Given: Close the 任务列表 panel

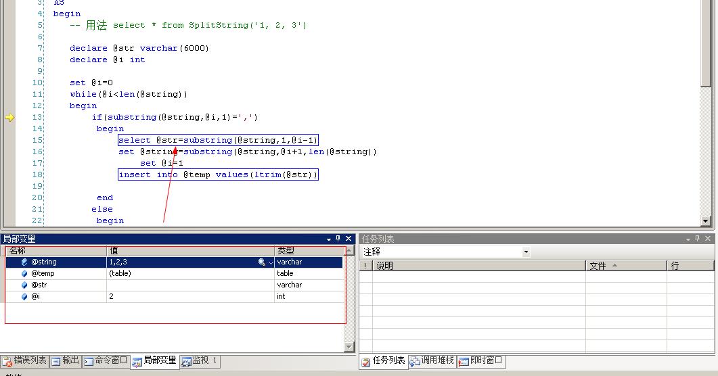Looking at the screenshot, I should [708, 238].
